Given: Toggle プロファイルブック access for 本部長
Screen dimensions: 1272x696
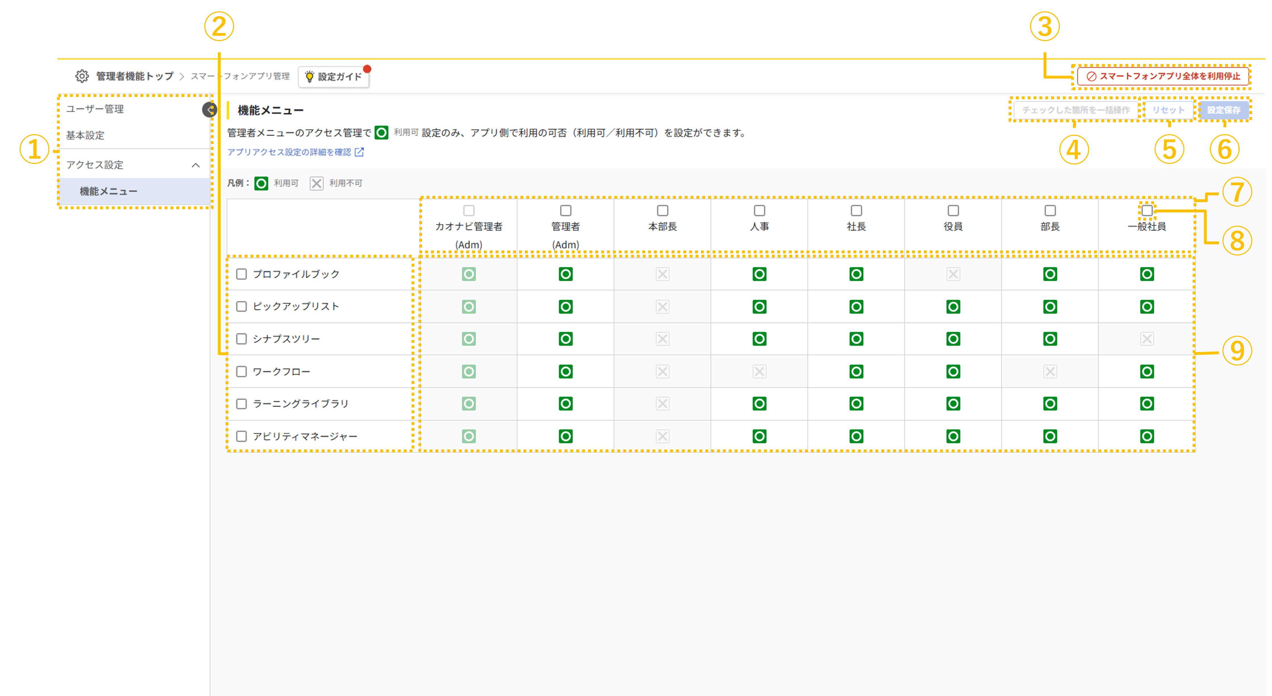Looking at the screenshot, I should tap(663, 274).
